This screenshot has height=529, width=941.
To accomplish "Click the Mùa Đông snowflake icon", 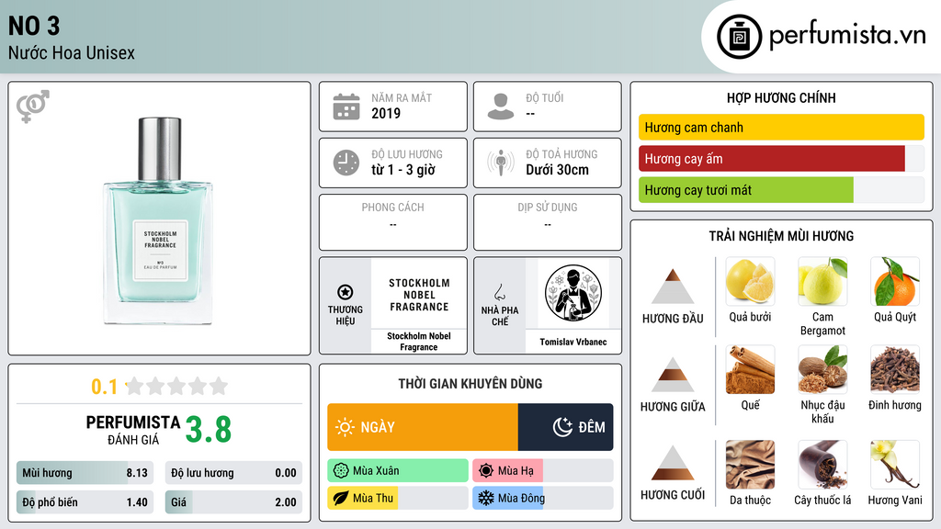I will [x=486, y=498].
